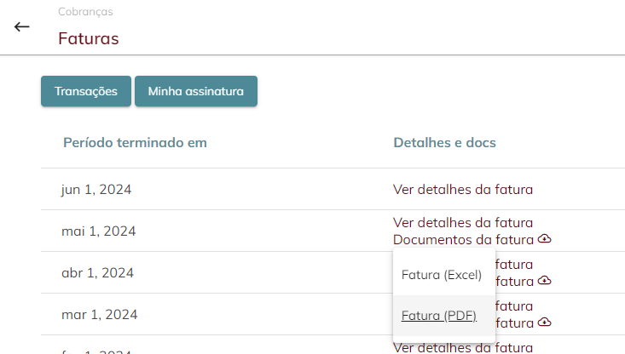Screen dimensions: 625x354
Task: Expand Documentos da fatura for mai 1, 2024
Action: point(463,240)
